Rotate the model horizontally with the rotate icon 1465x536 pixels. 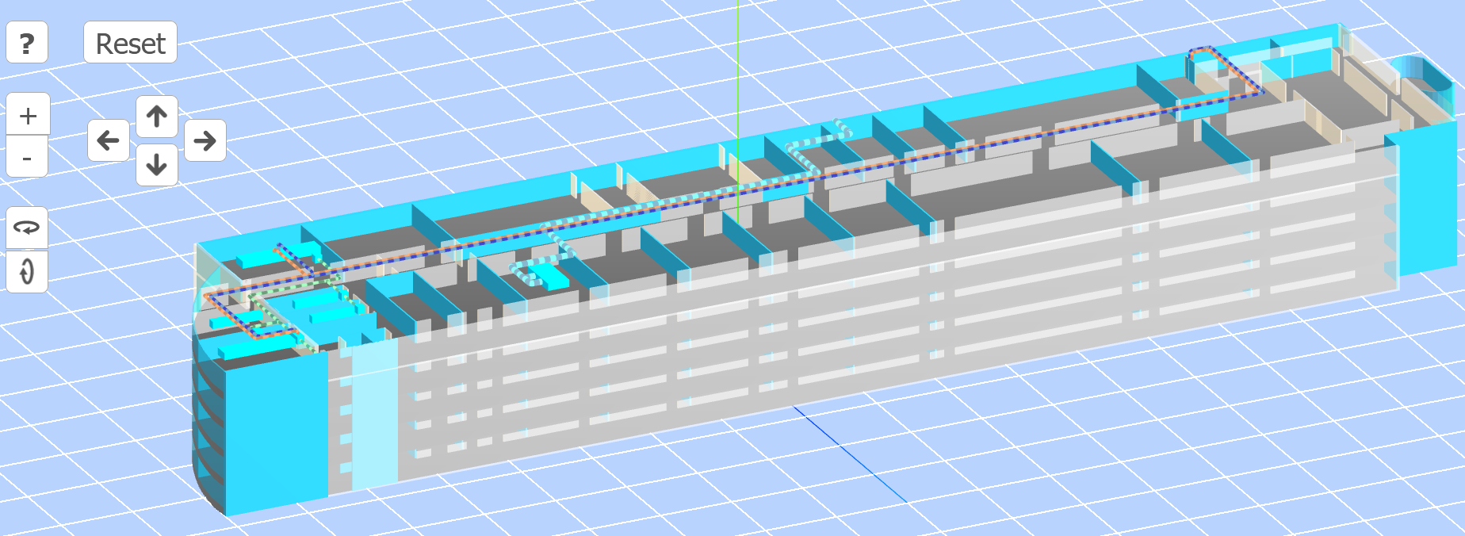tap(27, 228)
